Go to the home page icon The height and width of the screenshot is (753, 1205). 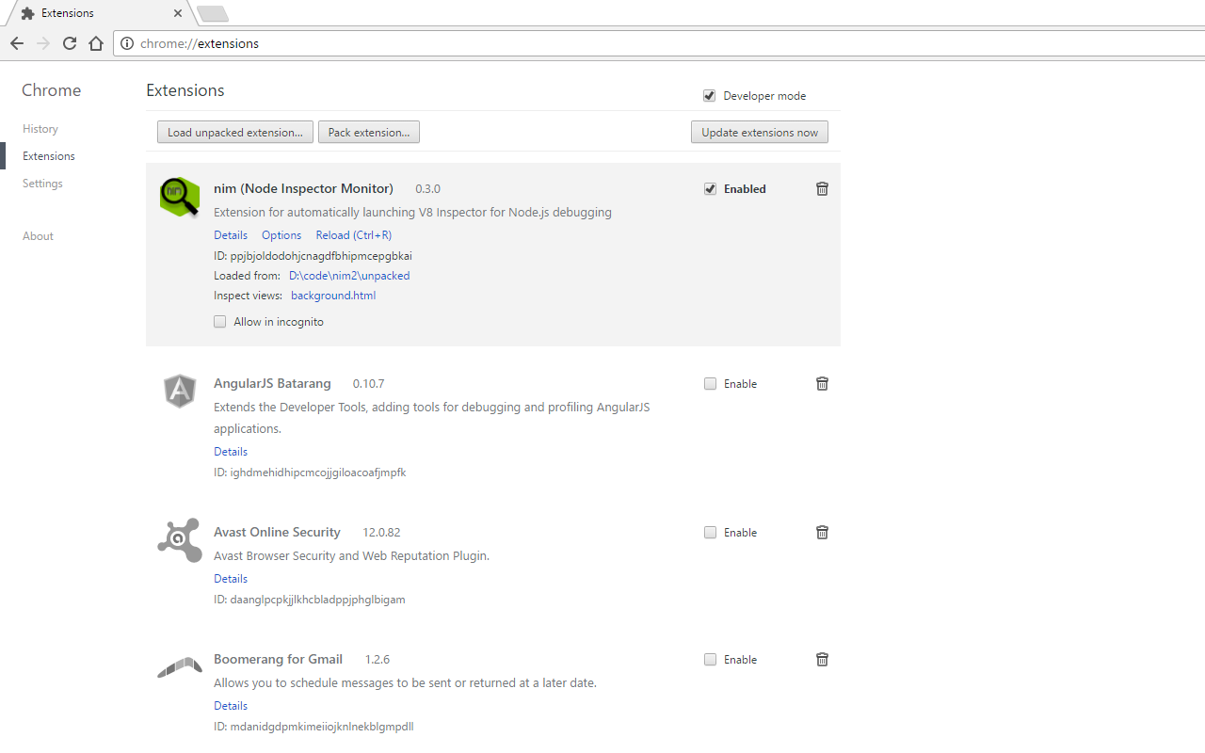[x=96, y=43]
